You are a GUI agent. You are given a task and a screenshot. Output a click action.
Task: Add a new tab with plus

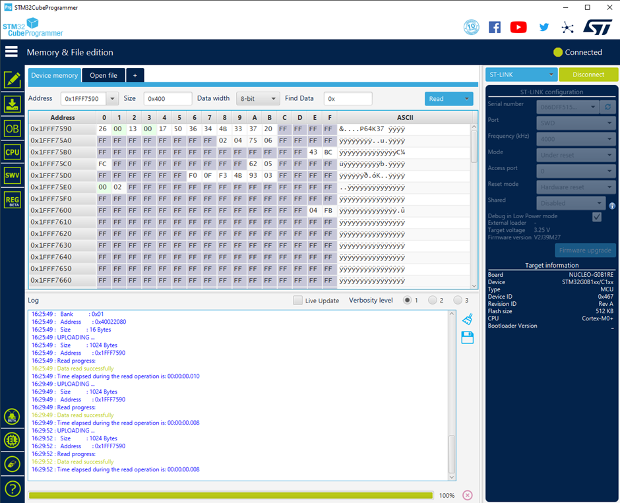pos(135,75)
